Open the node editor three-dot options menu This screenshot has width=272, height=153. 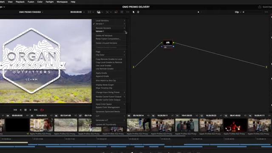click(x=266, y=12)
